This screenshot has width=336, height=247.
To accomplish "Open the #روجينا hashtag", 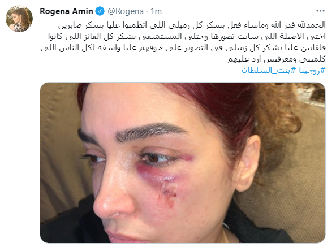I will point(312,70).
